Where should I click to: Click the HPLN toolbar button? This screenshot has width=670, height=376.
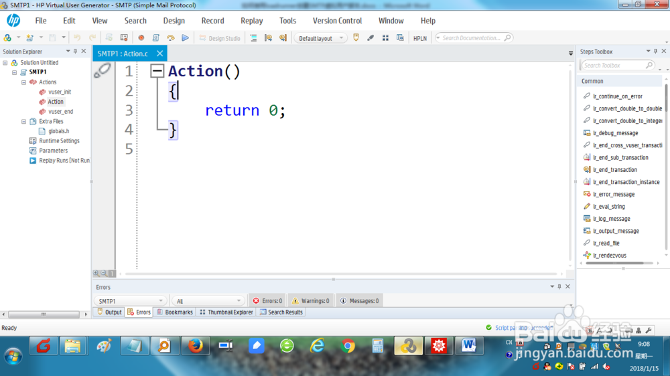pos(420,38)
